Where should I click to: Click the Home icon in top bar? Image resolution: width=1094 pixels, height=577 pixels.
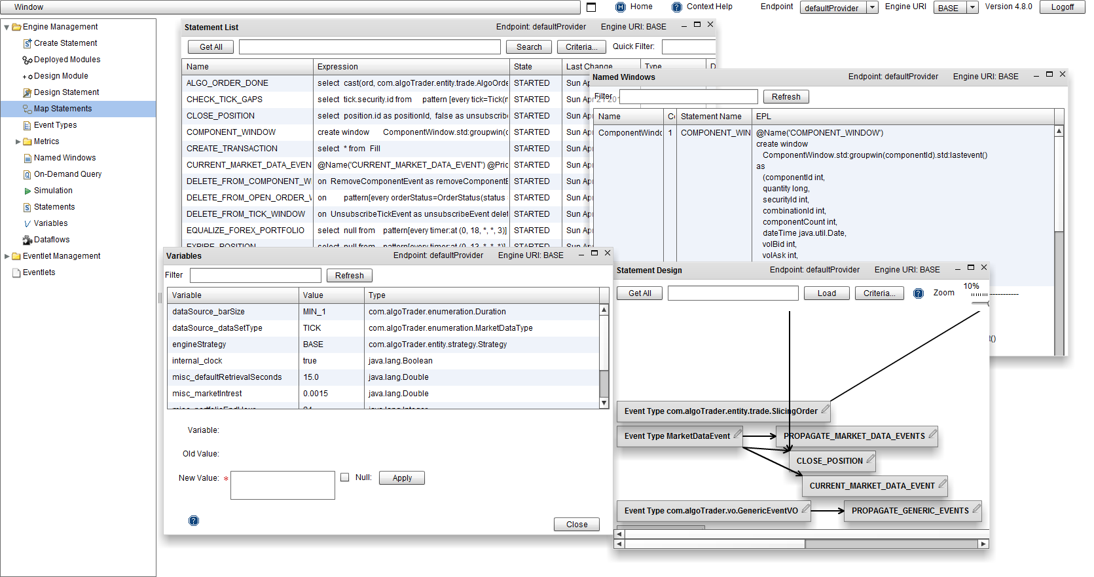click(x=621, y=7)
